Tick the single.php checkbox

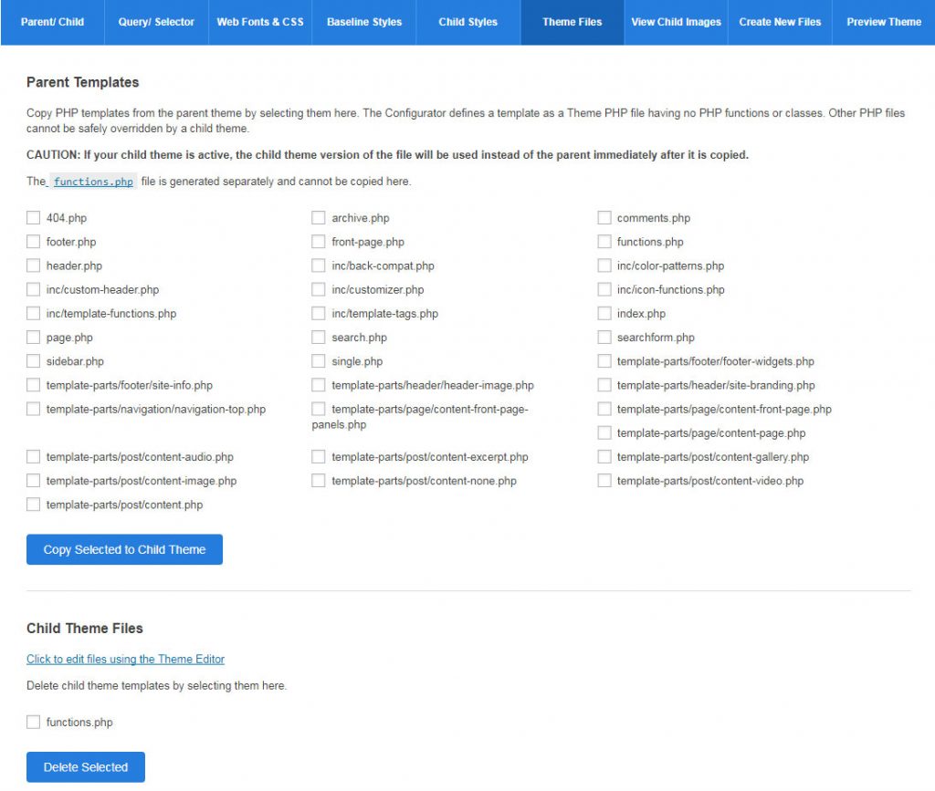coord(319,361)
